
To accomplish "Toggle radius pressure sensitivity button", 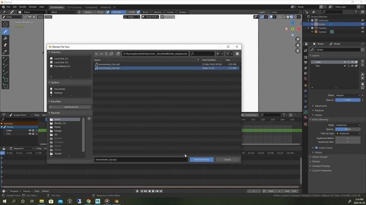I will (108, 12).
